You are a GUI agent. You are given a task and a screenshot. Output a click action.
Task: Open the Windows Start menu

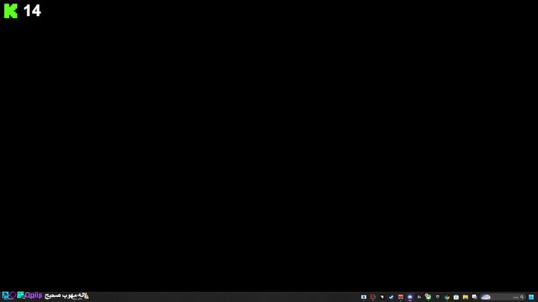[531, 297]
